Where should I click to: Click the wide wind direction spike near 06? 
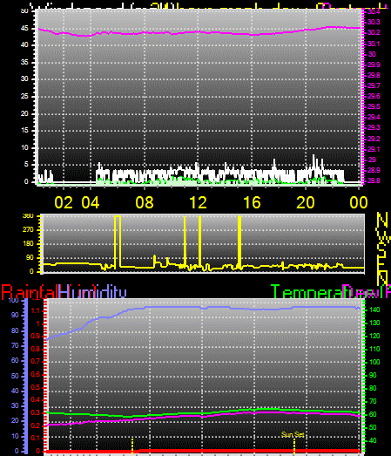tap(118, 242)
